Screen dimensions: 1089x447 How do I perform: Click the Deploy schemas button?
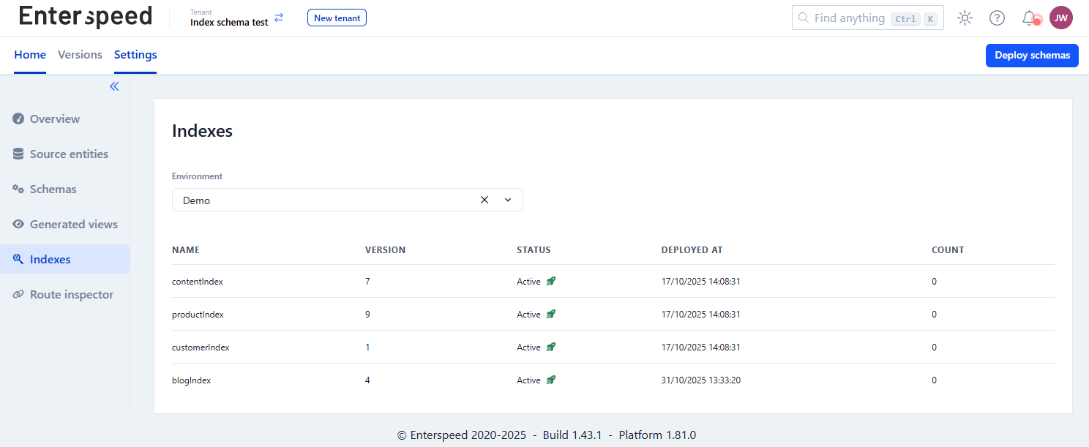[x=1032, y=55]
